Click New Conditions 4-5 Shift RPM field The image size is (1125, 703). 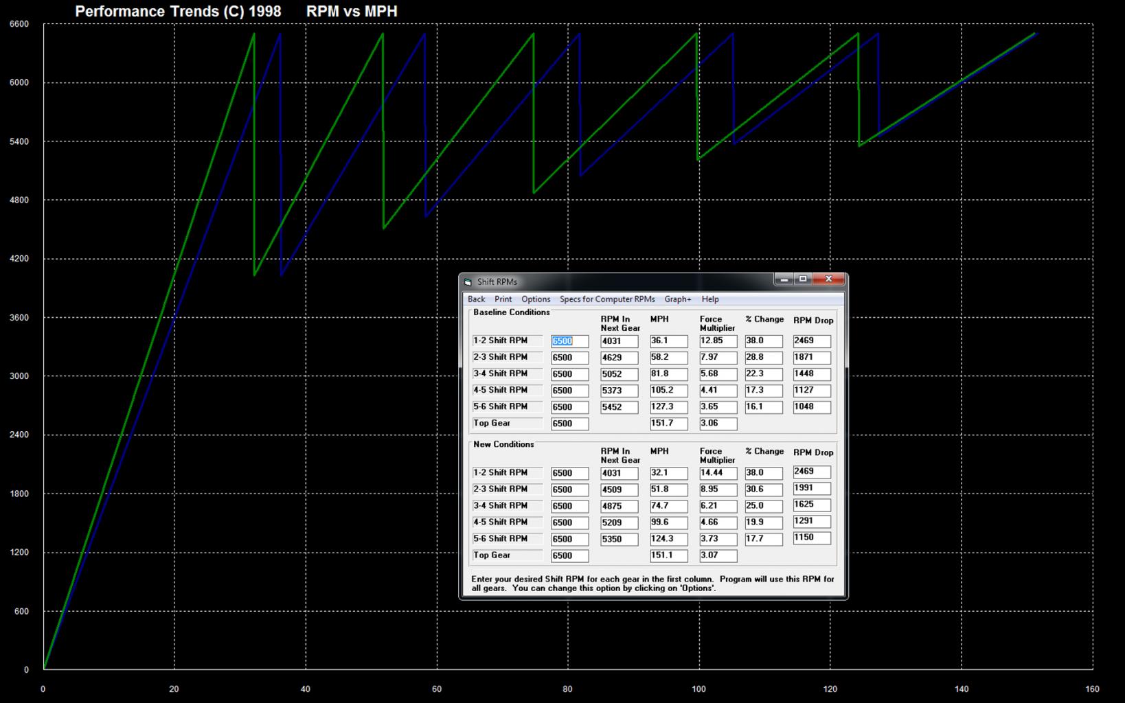point(570,522)
